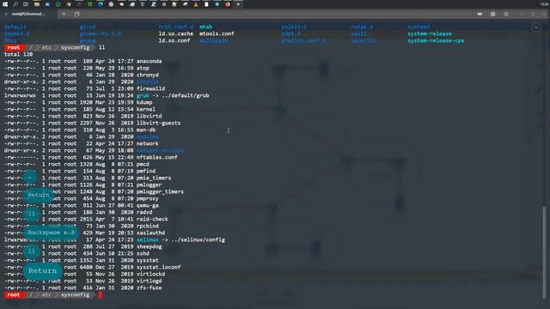550x309 pixels.
Task: Click the system-release-cpe entry
Action: coord(436,40)
